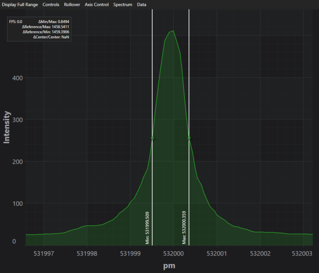
Task: Click the FPS: 0.0 indicator
Action: (x=16, y=22)
